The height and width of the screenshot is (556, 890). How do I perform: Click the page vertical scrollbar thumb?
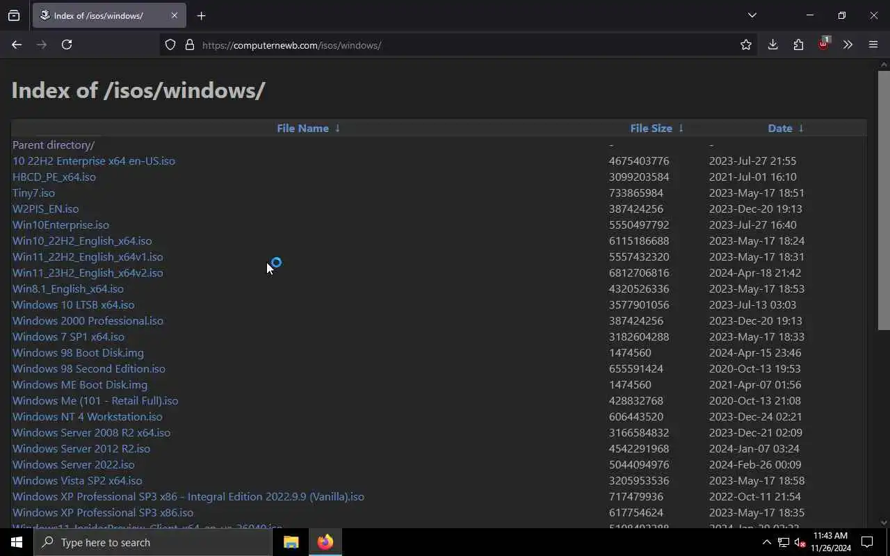[884, 200]
